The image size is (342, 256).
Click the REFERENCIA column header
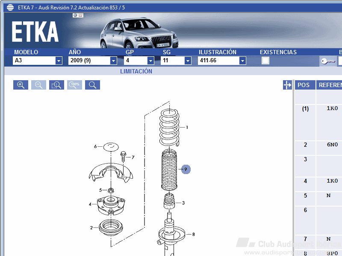[329, 85]
